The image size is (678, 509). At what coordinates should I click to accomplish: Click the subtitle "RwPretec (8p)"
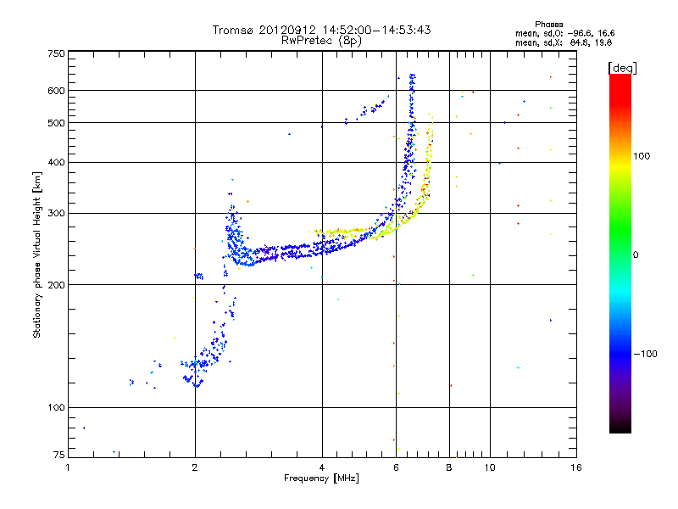click(x=321, y=41)
